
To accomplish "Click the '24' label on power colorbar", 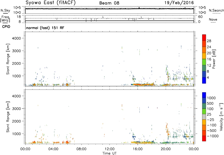I will coord(209,47).
